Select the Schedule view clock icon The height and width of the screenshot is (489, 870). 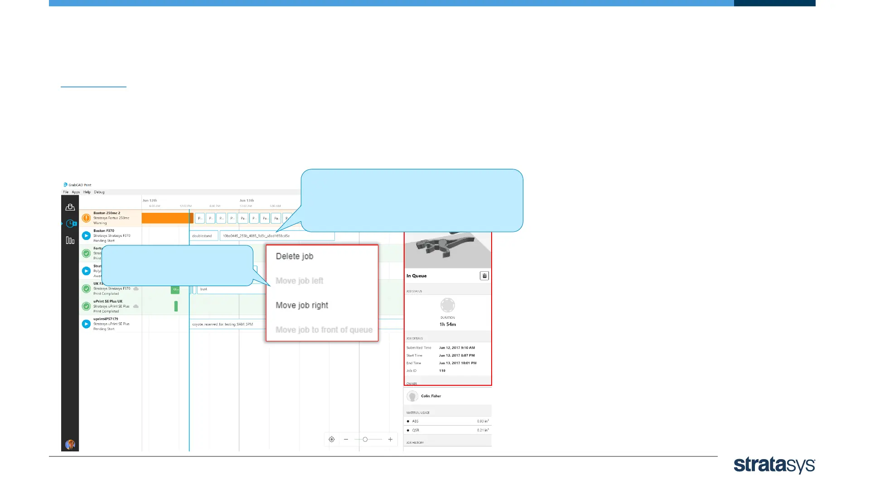(x=71, y=224)
